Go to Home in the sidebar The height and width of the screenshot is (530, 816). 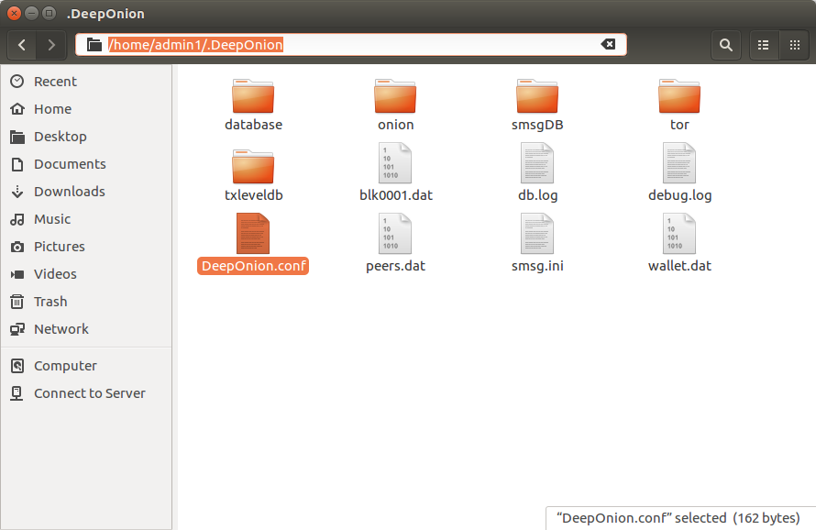(86, 109)
